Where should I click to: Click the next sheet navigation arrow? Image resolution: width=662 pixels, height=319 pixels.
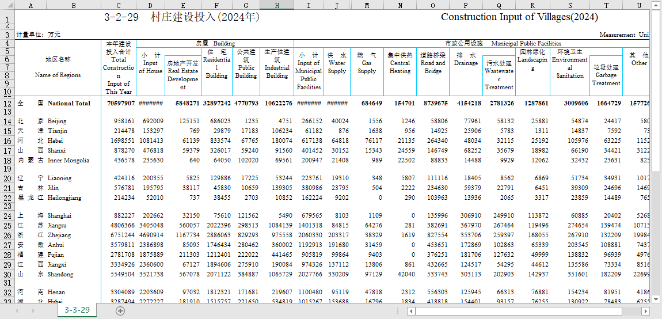[x=32, y=310]
